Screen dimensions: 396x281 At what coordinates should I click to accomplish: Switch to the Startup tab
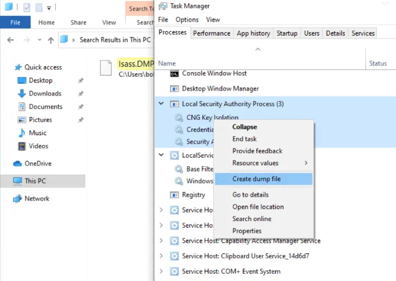[x=287, y=33]
